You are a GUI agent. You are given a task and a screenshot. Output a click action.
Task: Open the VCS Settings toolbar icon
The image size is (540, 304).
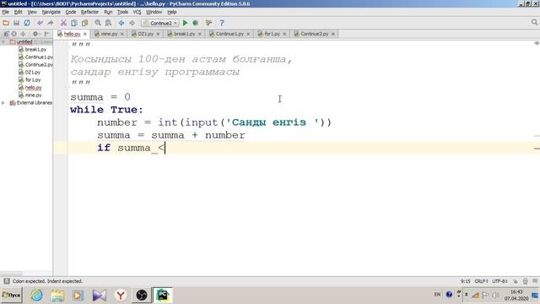208,23
